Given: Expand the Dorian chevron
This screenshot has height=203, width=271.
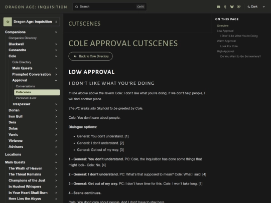Looking at the screenshot, I should tap(56, 110).
